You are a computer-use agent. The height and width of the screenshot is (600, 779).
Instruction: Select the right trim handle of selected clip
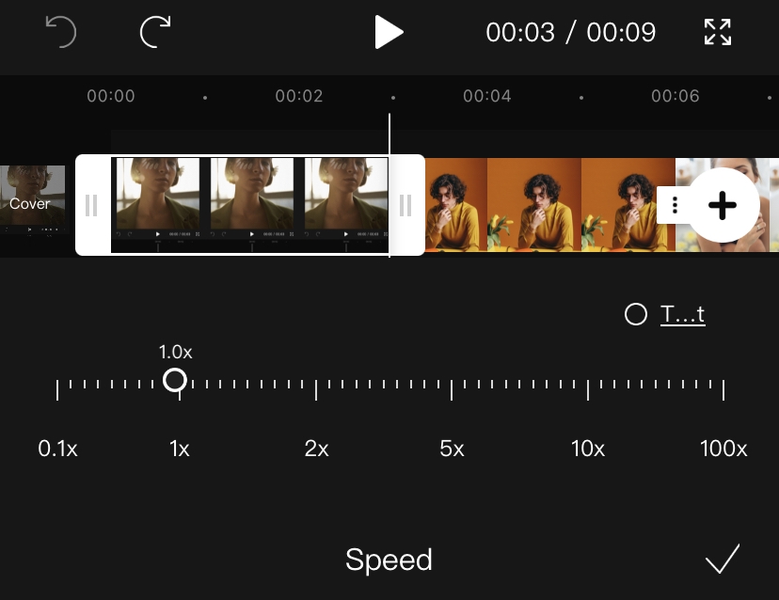click(406, 205)
